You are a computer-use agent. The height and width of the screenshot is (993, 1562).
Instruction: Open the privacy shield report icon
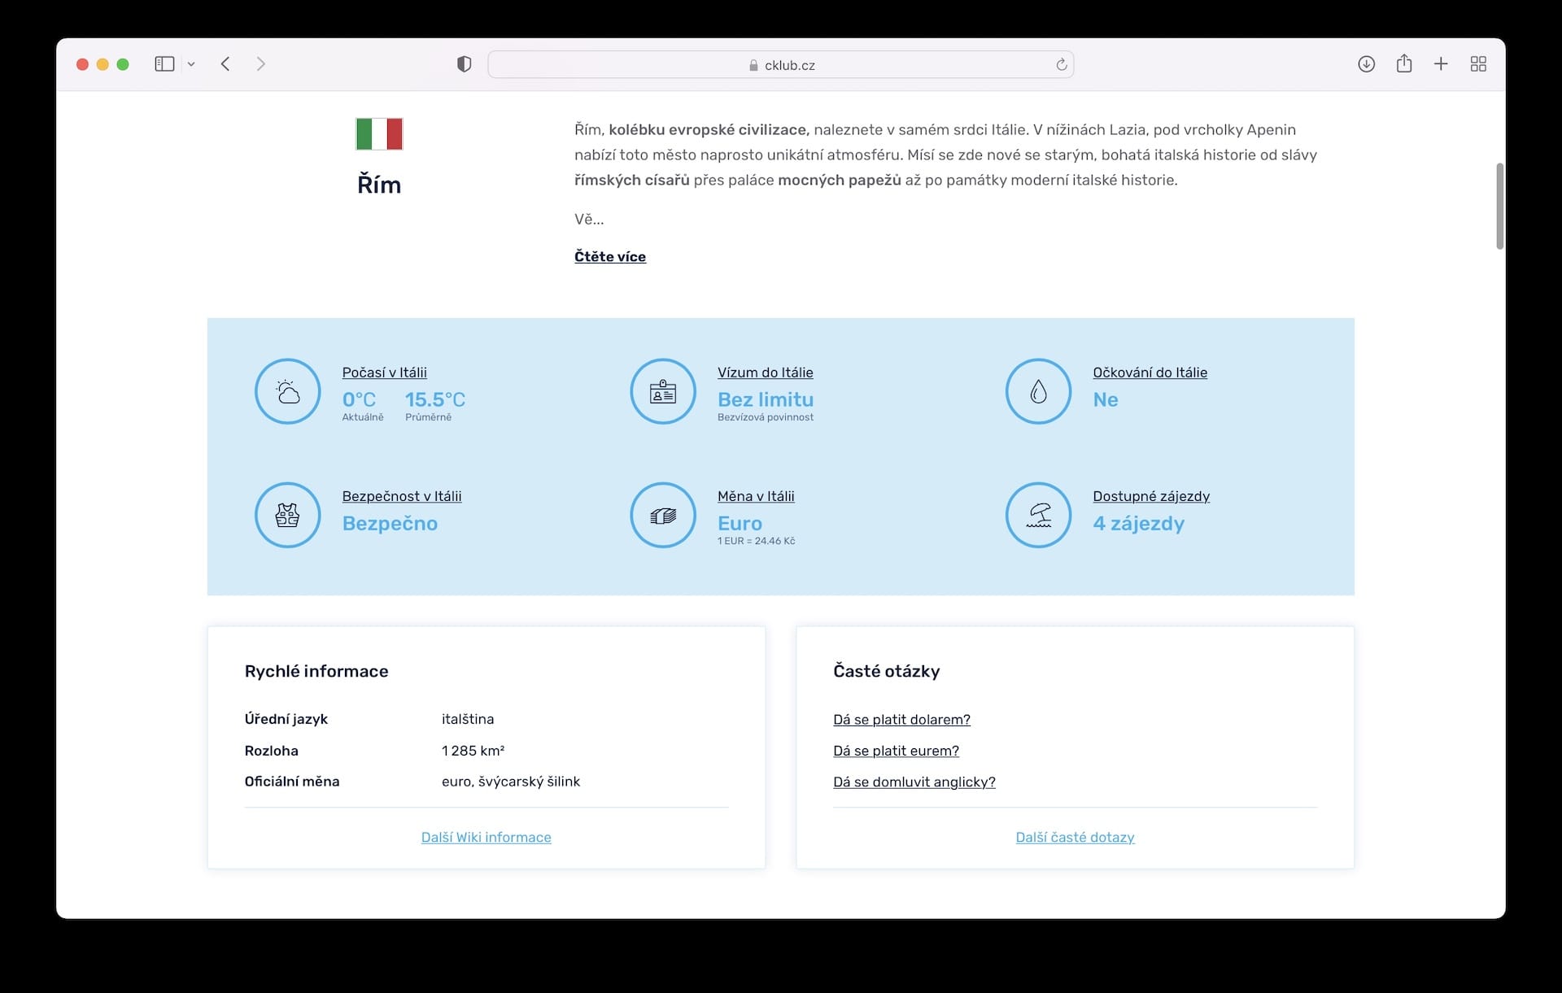[x=464, y=64]
